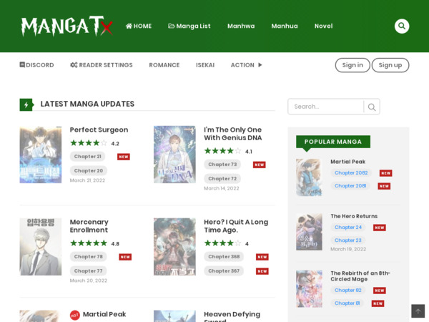429x322 pixels.
Task: Open Mercenary Enrollment Chapter 77
Action: (88, 270)
